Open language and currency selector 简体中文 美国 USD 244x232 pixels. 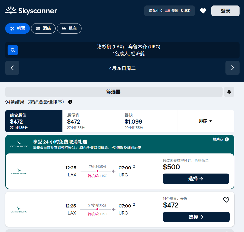(170, 11)
